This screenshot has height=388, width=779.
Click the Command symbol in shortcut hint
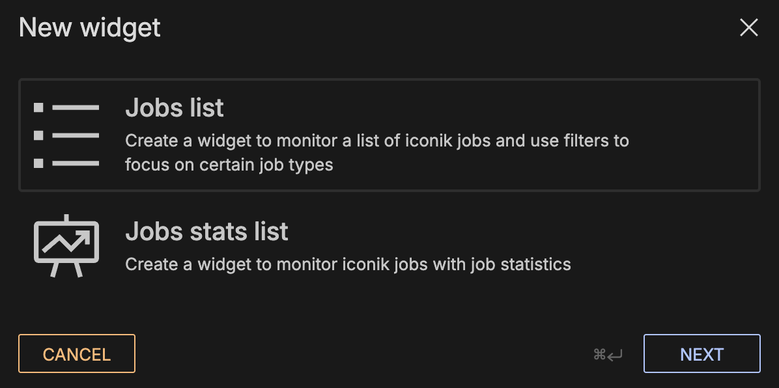(600, 354)
